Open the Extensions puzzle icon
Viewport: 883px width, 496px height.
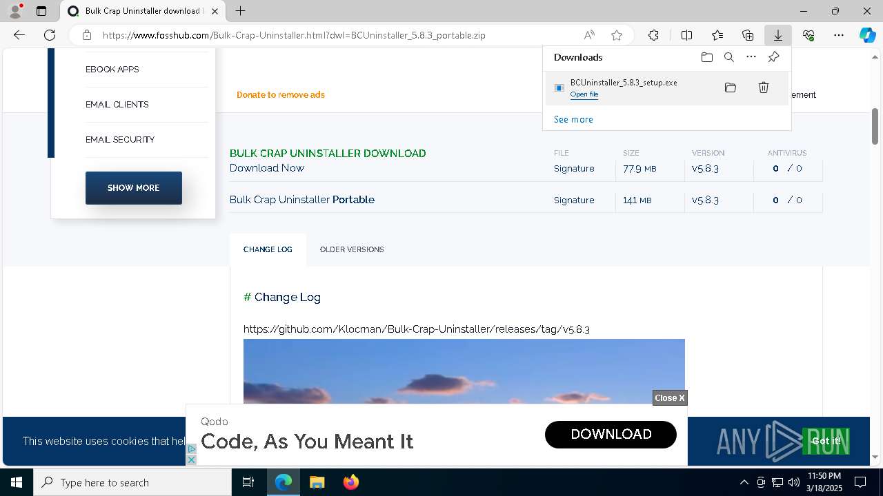point(653,35)
